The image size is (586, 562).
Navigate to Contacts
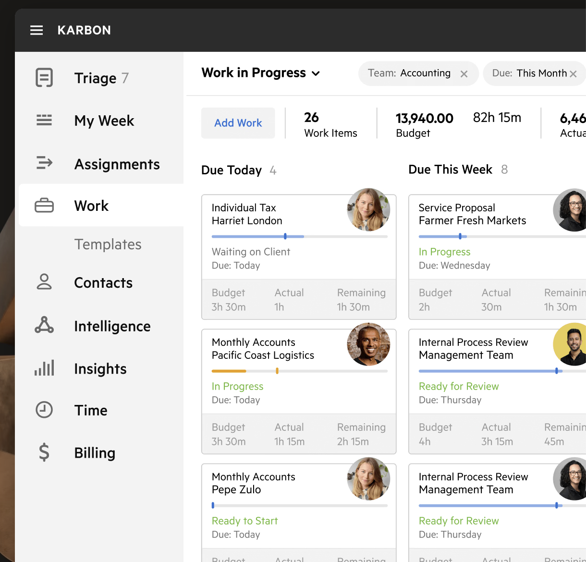pyautogui.click(x=103, y=282)
